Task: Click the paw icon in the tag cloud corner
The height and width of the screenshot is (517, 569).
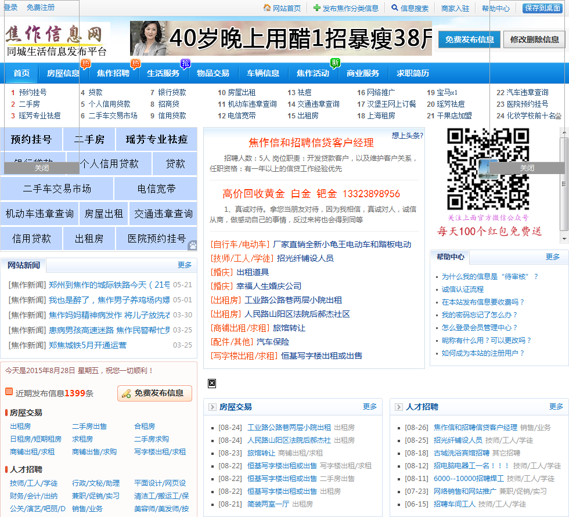Action: [x=193, y=245]
